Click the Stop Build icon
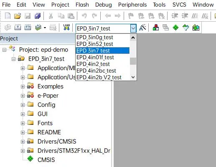The height and width of the screenshot is (167, 216). click(x=53, y=27)
